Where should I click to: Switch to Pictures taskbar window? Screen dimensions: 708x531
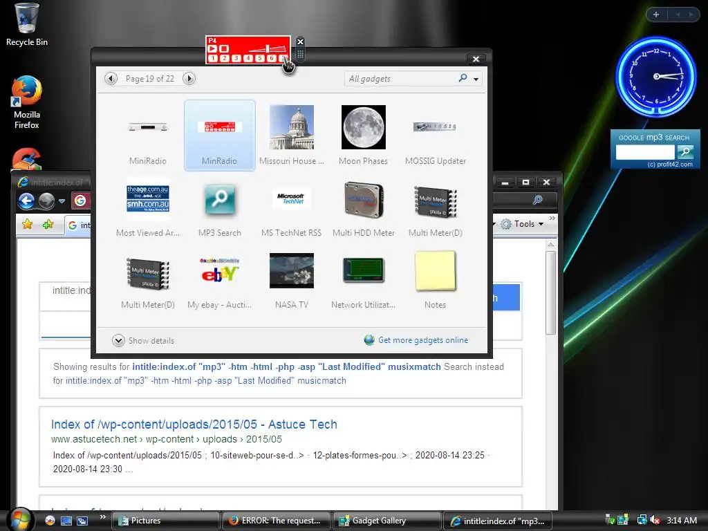pos(166,521)
